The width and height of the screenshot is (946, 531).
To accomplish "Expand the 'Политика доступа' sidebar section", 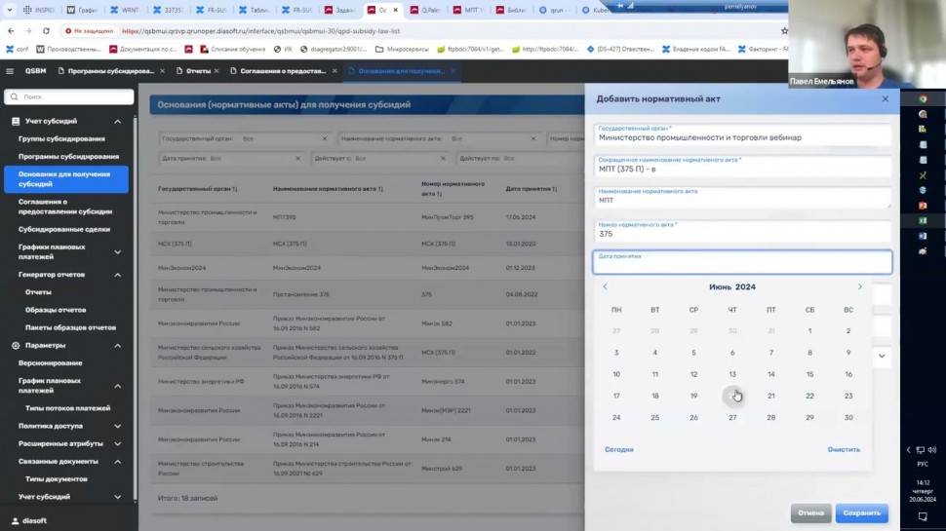I will pos(118,426).
